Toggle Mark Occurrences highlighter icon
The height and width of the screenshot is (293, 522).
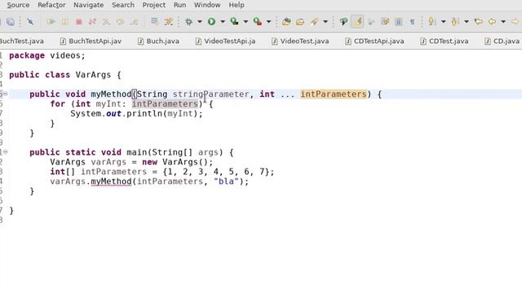tap(357, 22)
